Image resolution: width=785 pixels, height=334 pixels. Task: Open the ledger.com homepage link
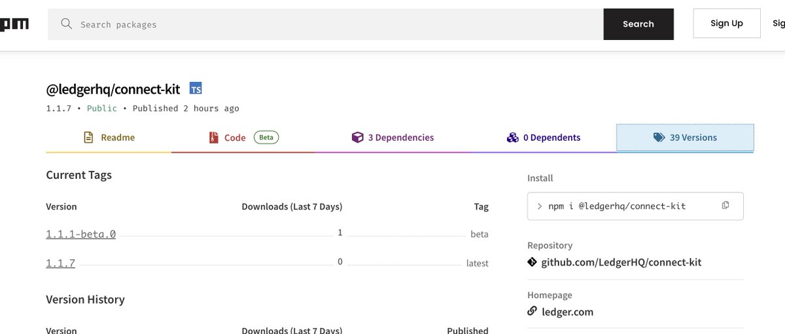coord(567,312)
